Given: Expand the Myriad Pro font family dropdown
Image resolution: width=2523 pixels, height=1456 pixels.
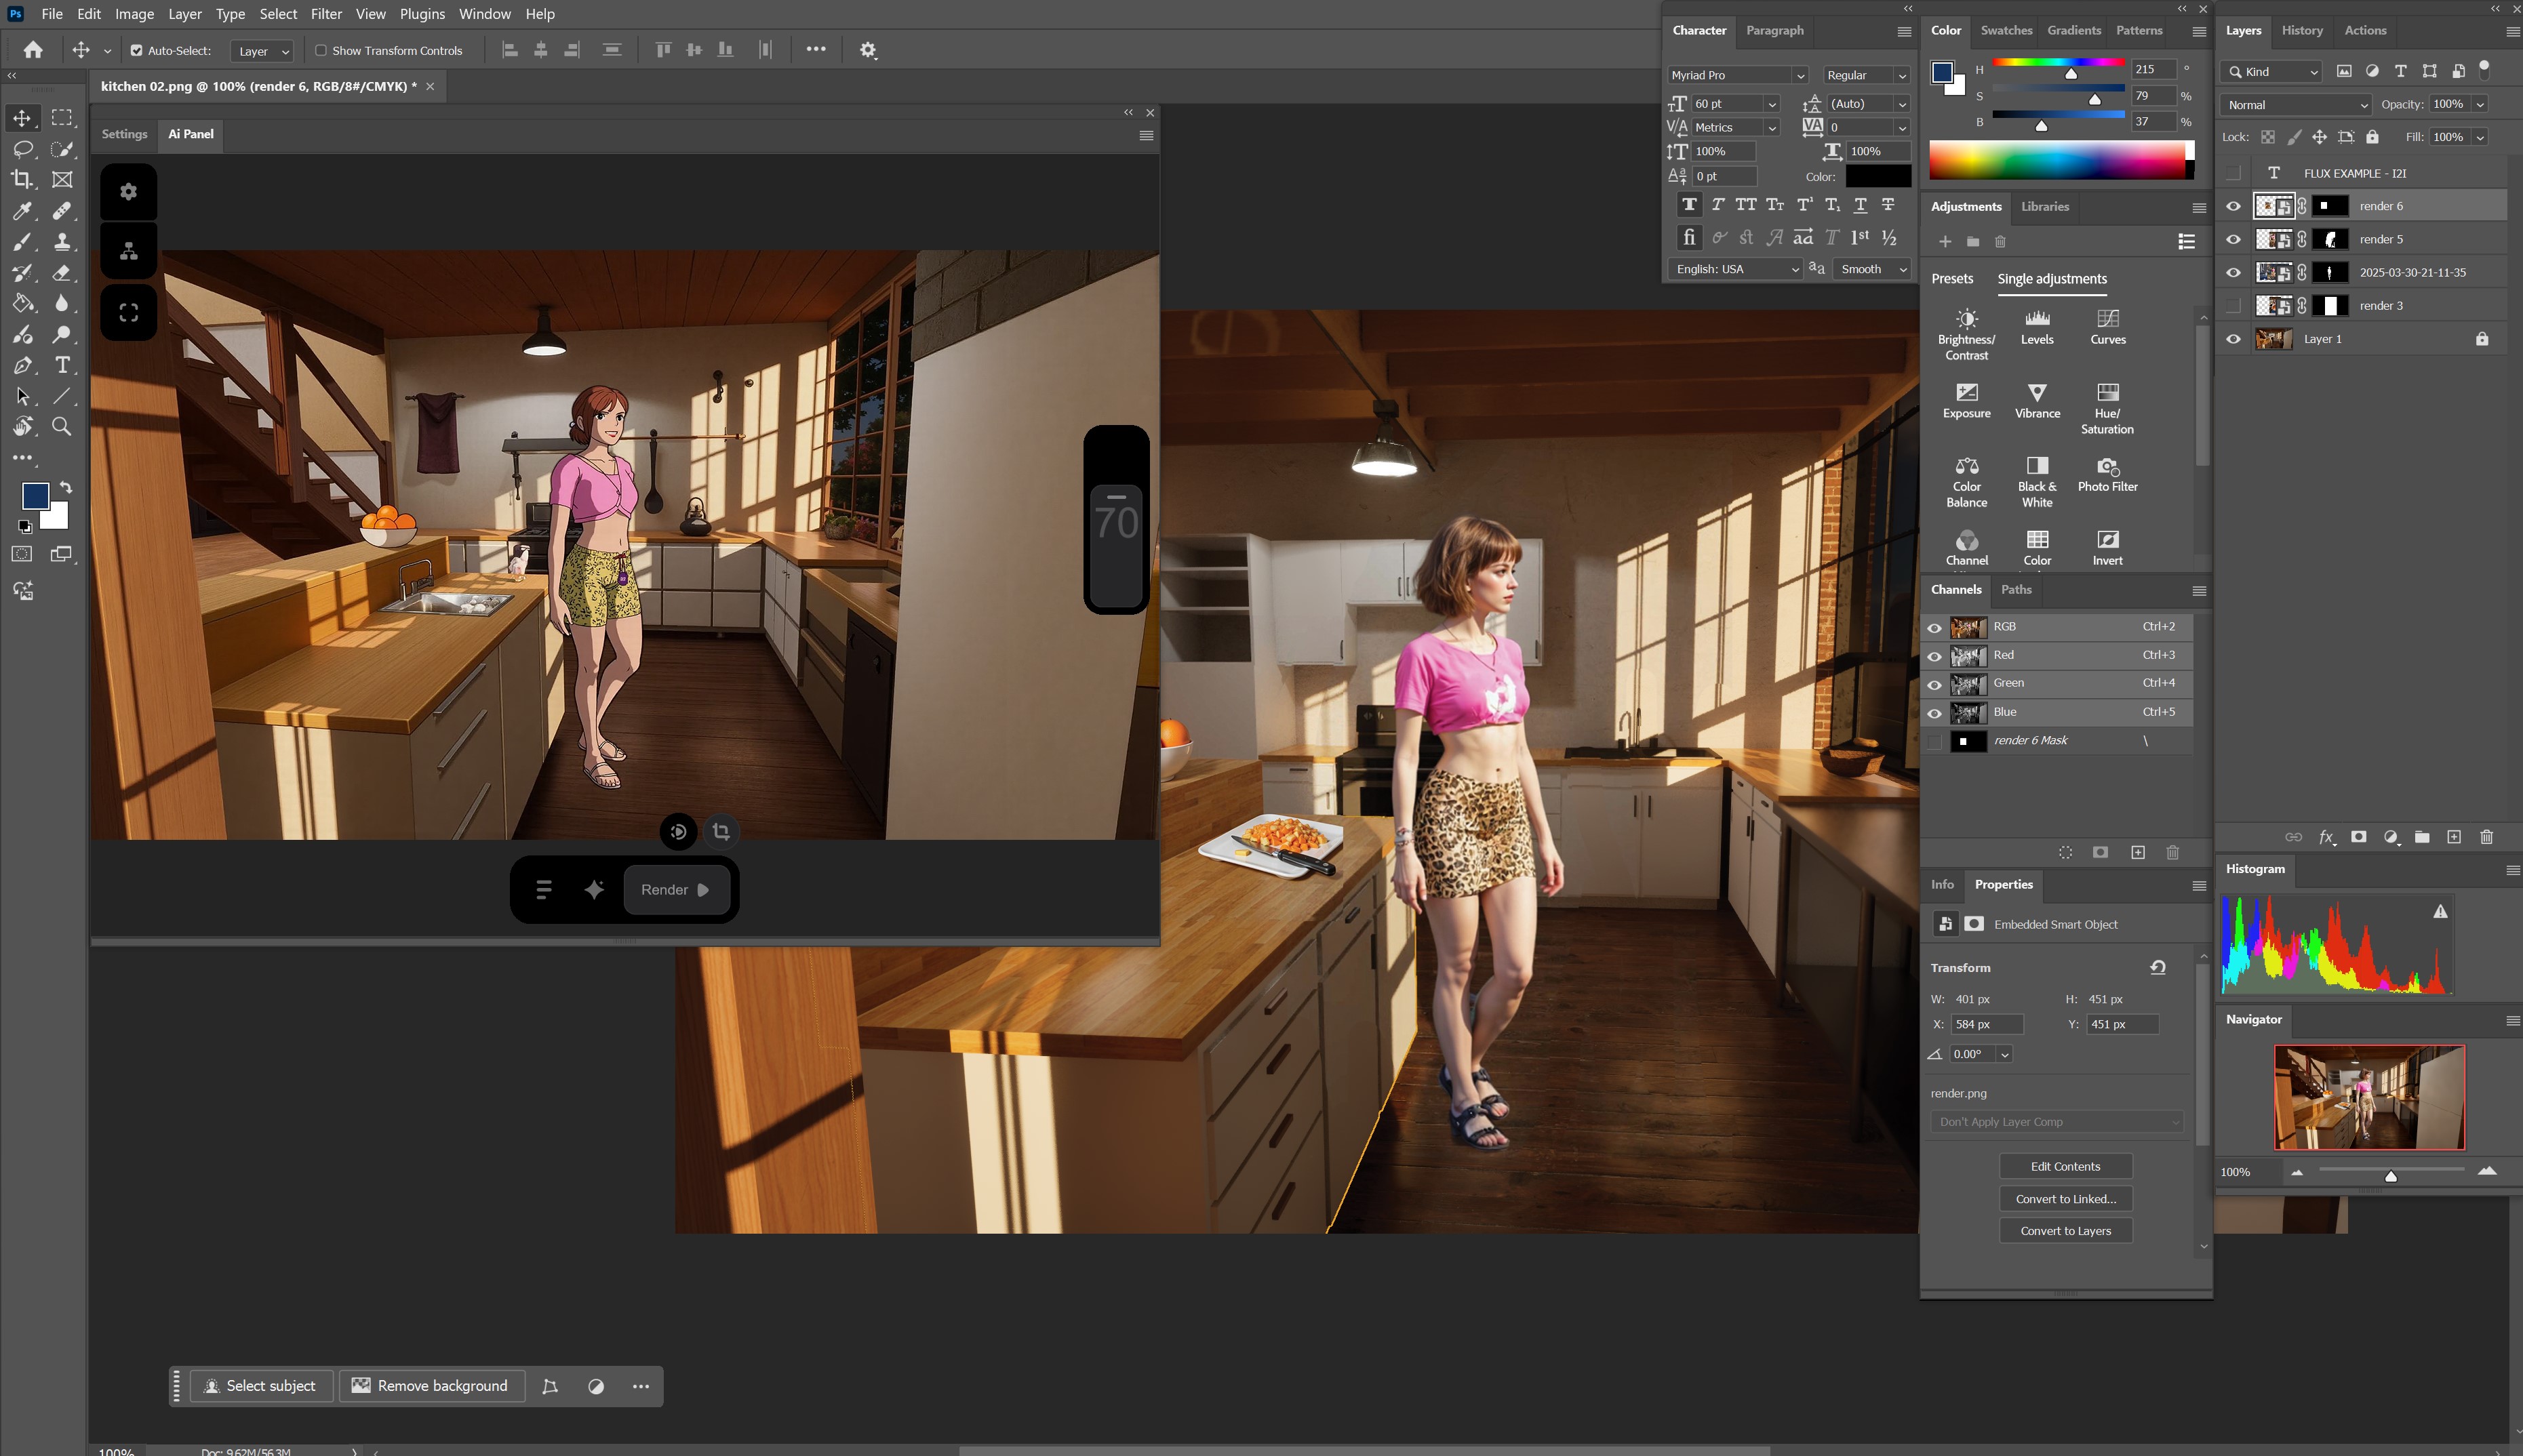Looking at the screenshot, I should coord(1799,75).
